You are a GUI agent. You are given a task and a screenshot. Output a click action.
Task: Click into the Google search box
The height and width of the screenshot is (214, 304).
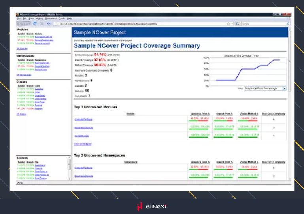pyautogui.click(x=263, y=24)
